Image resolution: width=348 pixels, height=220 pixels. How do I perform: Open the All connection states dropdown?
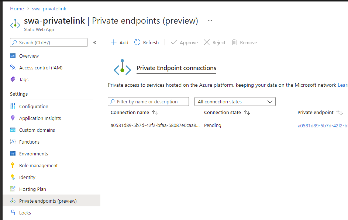[235, 102]
